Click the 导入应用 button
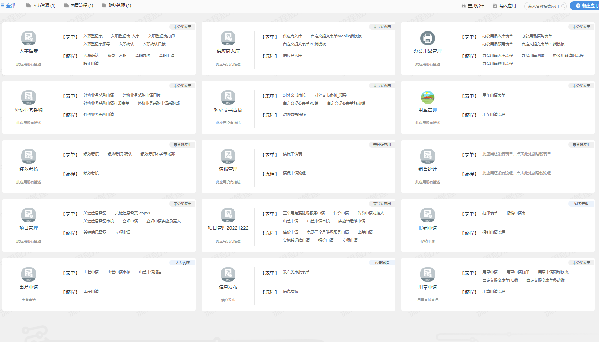The height and width of the screenshot is (342, 599). (x=504, y=6)
